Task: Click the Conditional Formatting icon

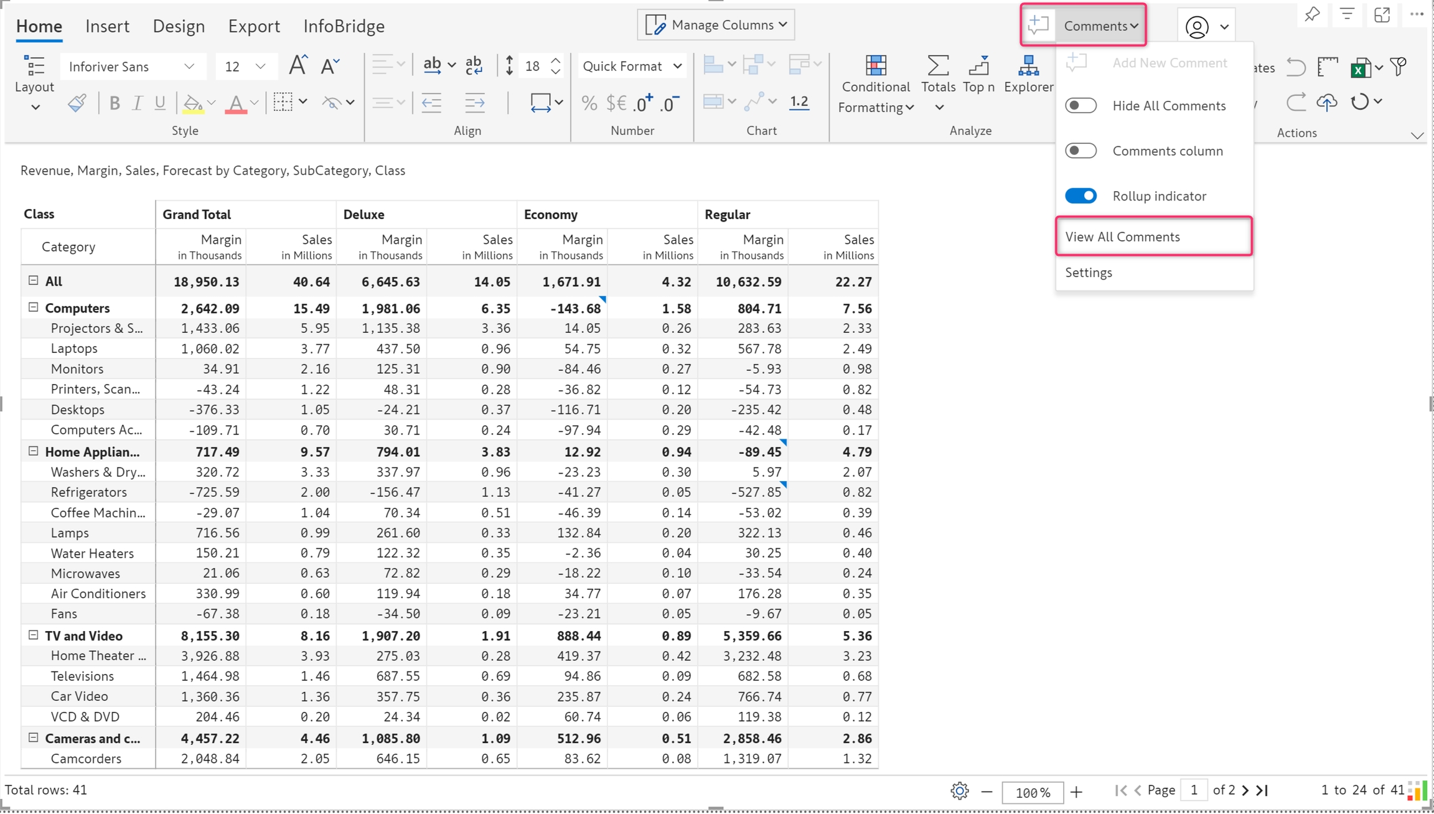Action: 875,66
